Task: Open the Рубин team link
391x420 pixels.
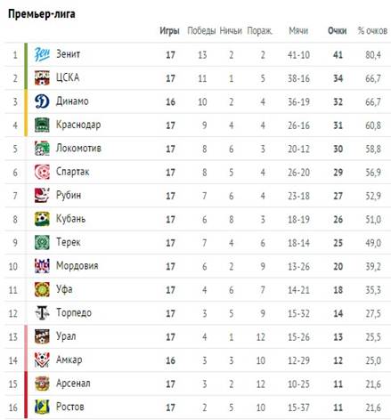Action: 69,195
